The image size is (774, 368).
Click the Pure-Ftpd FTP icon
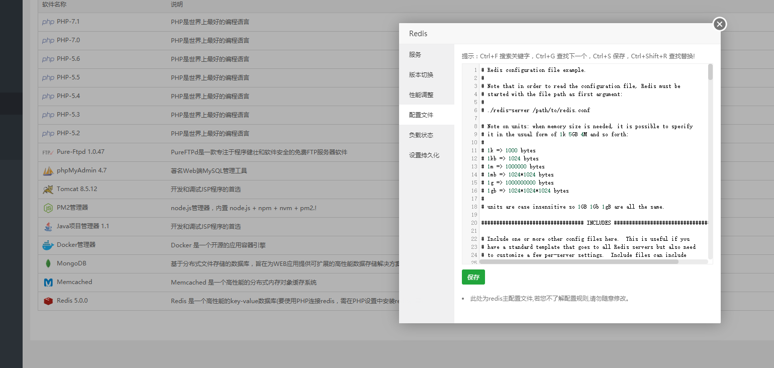click(48, 152)
